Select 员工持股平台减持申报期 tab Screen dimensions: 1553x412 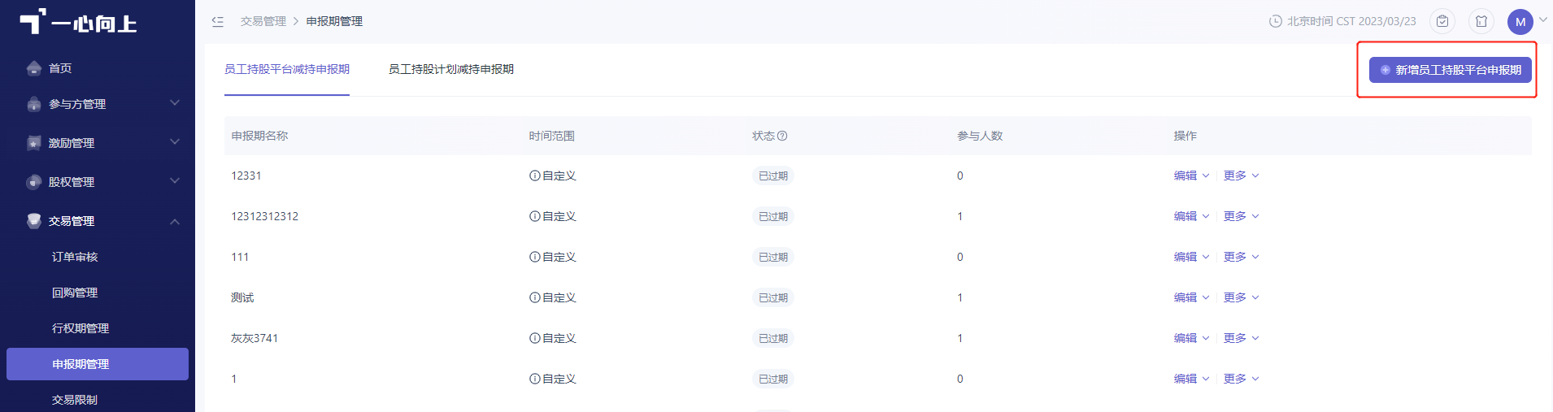click(287, 70)
